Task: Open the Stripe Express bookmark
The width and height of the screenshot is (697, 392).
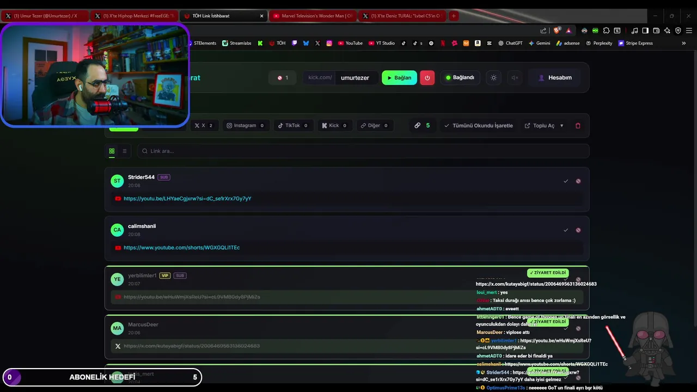Action: tap(635, 43)
